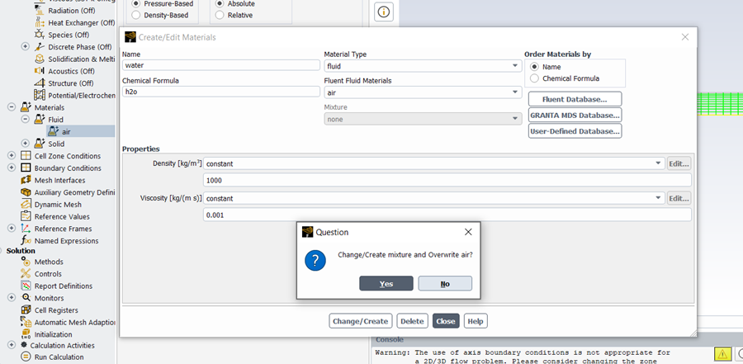Open the GRANTA MDS Database
743x364 pixels.
pos(575,116)
